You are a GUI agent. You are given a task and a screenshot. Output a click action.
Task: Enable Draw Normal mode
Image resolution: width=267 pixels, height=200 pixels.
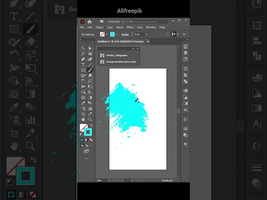click(82, 145)
